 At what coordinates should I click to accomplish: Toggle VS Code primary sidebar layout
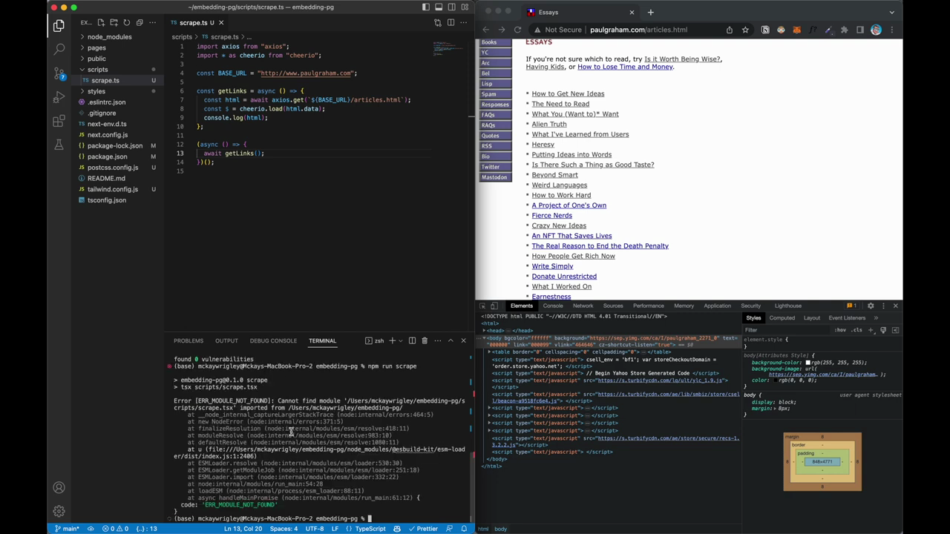click(426, 7)
